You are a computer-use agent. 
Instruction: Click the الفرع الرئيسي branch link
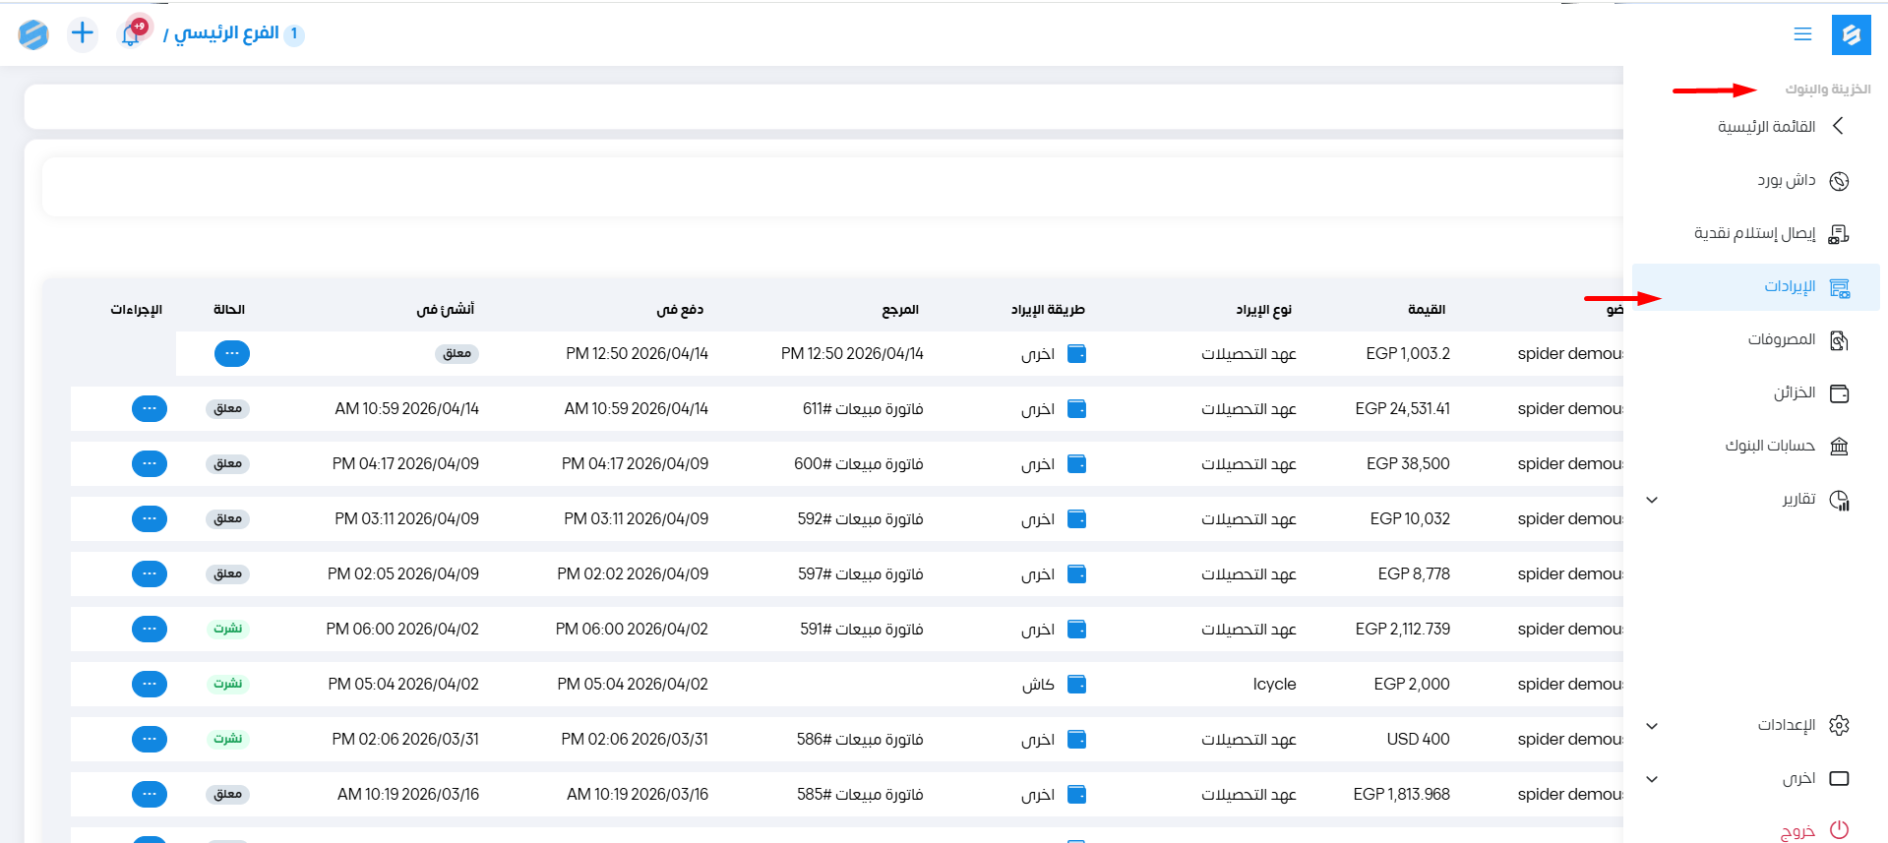click(x=226, y=33)
